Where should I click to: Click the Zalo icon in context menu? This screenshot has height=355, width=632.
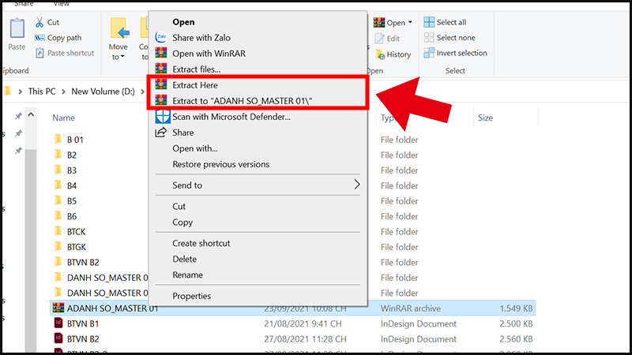pyautogui.click(x=161, y=37)
